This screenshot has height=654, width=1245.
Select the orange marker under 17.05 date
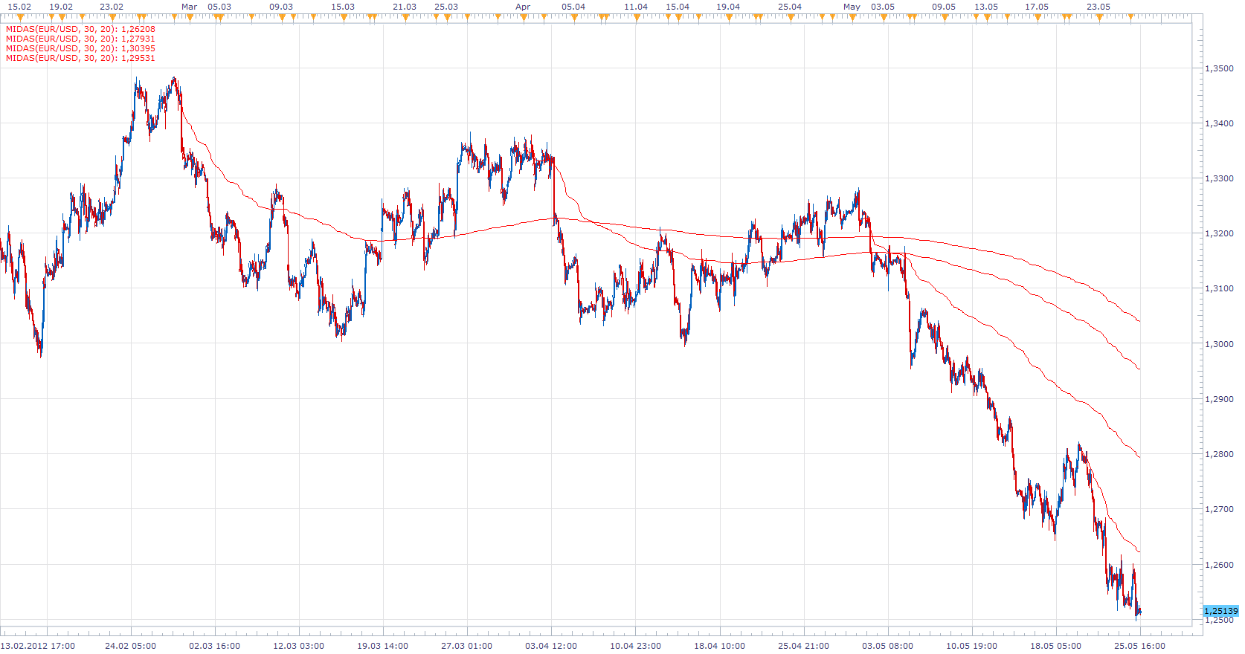(1037, 17)
